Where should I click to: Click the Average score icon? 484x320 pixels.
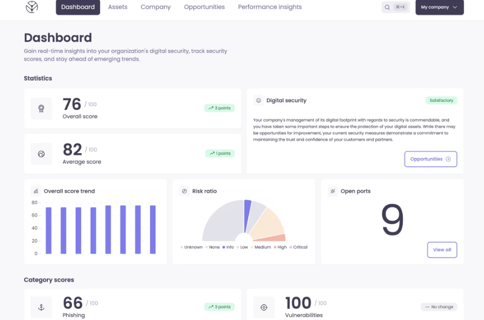click(x=41, y=154)
